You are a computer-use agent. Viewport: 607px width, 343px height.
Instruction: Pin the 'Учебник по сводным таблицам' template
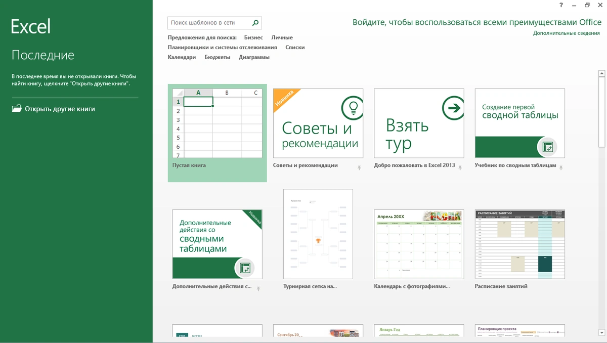pyautogui.click(x=561, y=167)
